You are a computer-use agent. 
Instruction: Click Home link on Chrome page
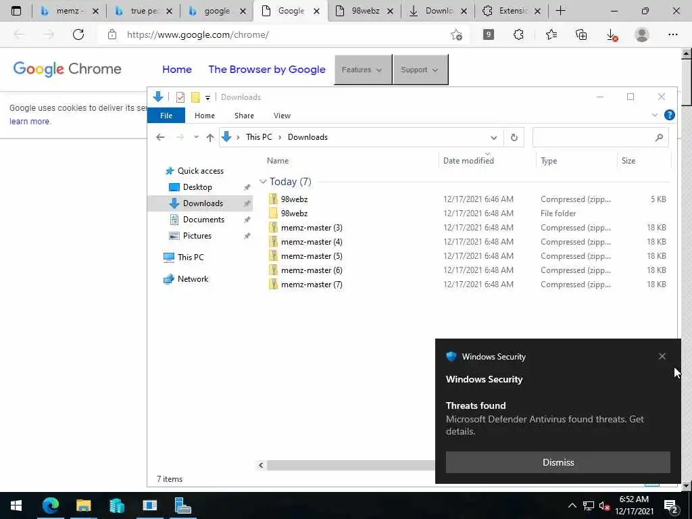point(177,70)
